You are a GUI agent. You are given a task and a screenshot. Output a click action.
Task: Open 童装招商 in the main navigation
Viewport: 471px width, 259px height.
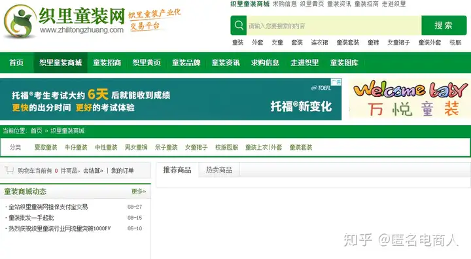(107, 63)
